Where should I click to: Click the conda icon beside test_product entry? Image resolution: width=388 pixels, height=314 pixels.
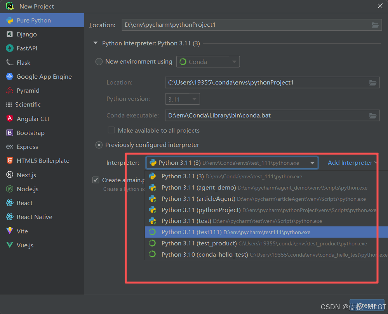[x=152, y=243]
